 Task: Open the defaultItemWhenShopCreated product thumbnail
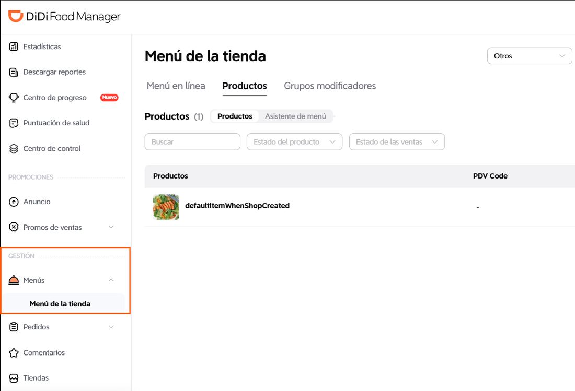[x=166, y=207]
